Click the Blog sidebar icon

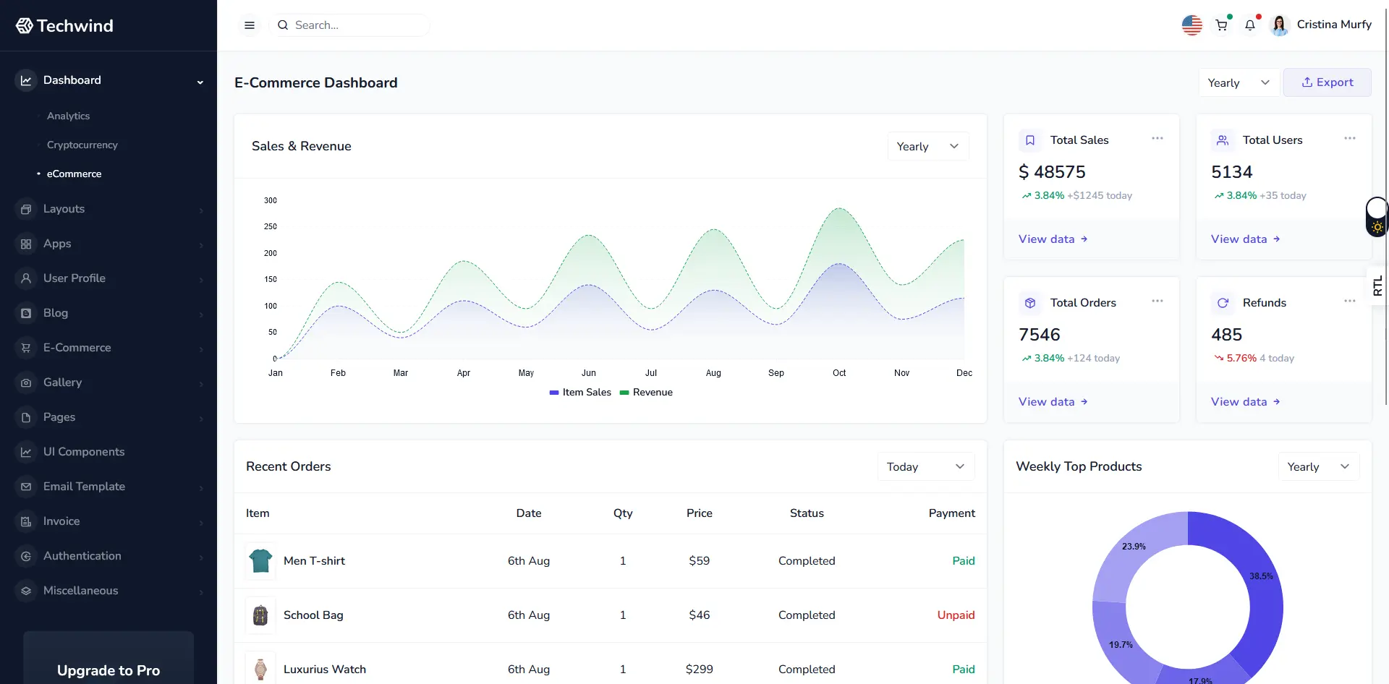point(26,313)
